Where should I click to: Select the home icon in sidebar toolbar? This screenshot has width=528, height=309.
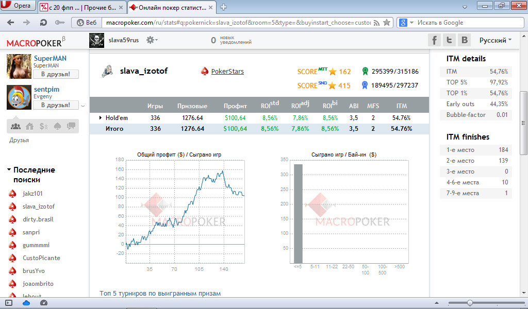[x=29, y=126]
